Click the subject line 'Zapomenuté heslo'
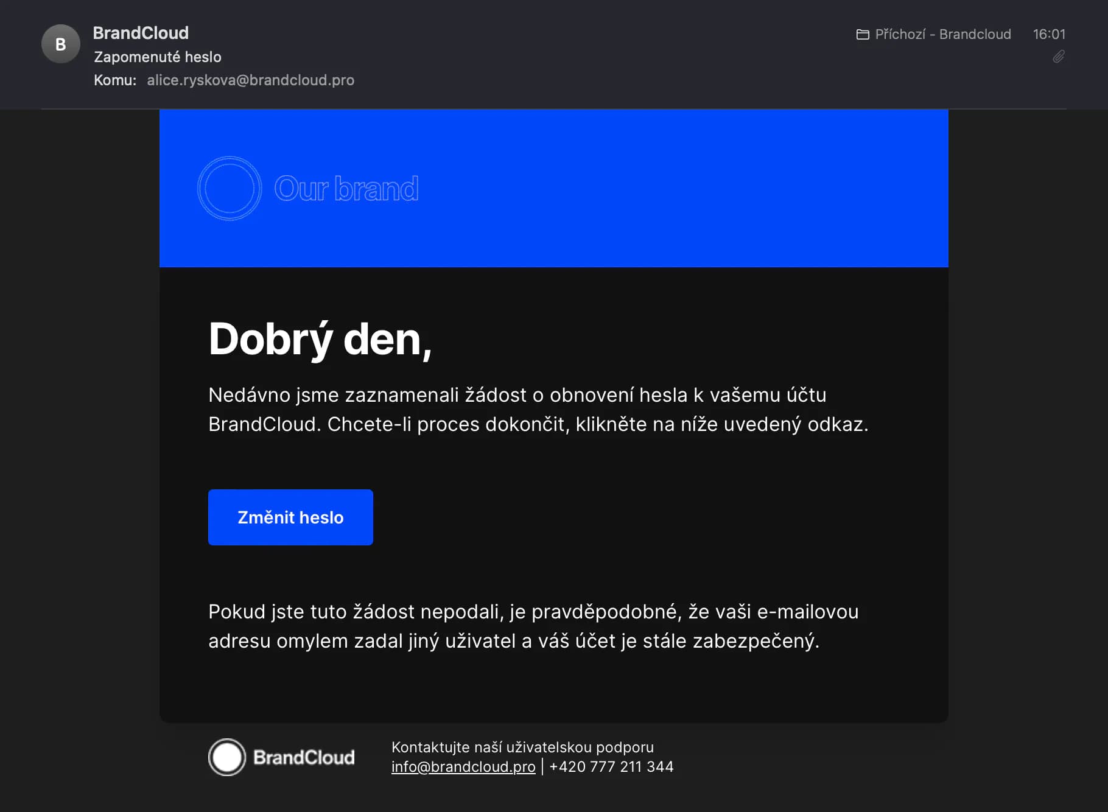This screenshot has height=812, width=1108. (x=158, y=57)
